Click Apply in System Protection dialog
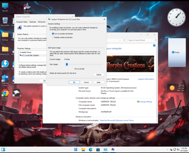Viewport: 189px width, 153px height. pos(99,82)
